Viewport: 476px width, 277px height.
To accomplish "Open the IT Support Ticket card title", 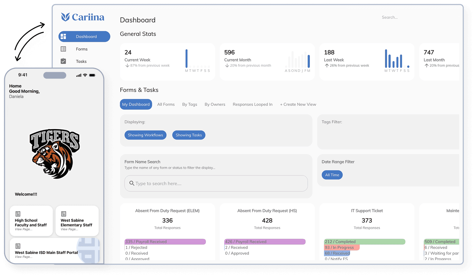I will point(367,211).
